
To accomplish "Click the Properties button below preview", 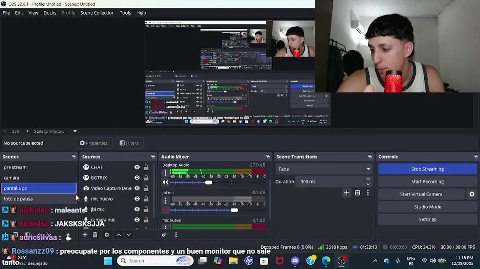I will (93, 143).
